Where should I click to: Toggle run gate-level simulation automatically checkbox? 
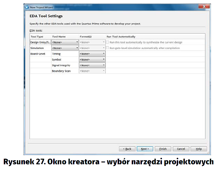coord(108,48)
